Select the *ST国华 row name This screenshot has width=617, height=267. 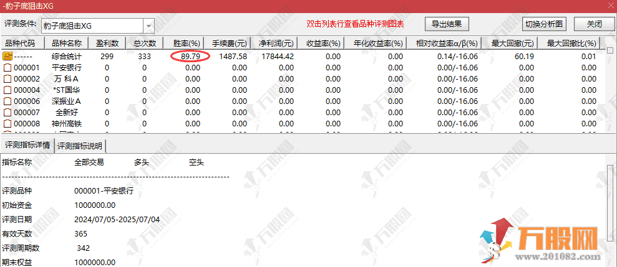67,90
